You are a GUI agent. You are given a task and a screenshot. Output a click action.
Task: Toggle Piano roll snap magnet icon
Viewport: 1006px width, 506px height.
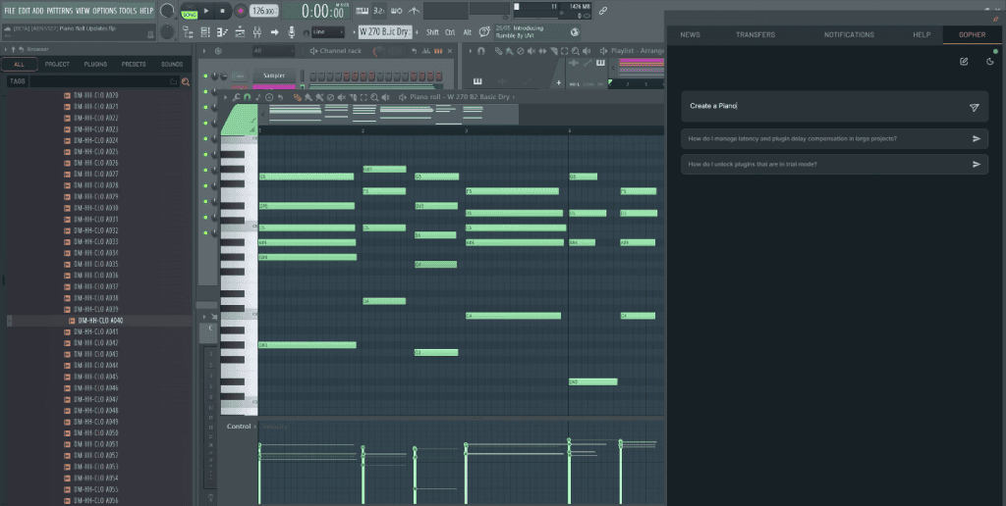click(x=247, y=97)
